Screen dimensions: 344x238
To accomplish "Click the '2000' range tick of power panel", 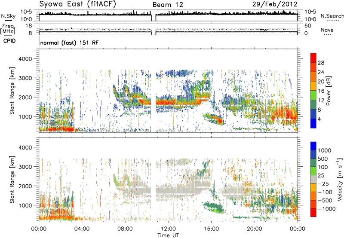I will pyautogui.click(x=25, y=97).
